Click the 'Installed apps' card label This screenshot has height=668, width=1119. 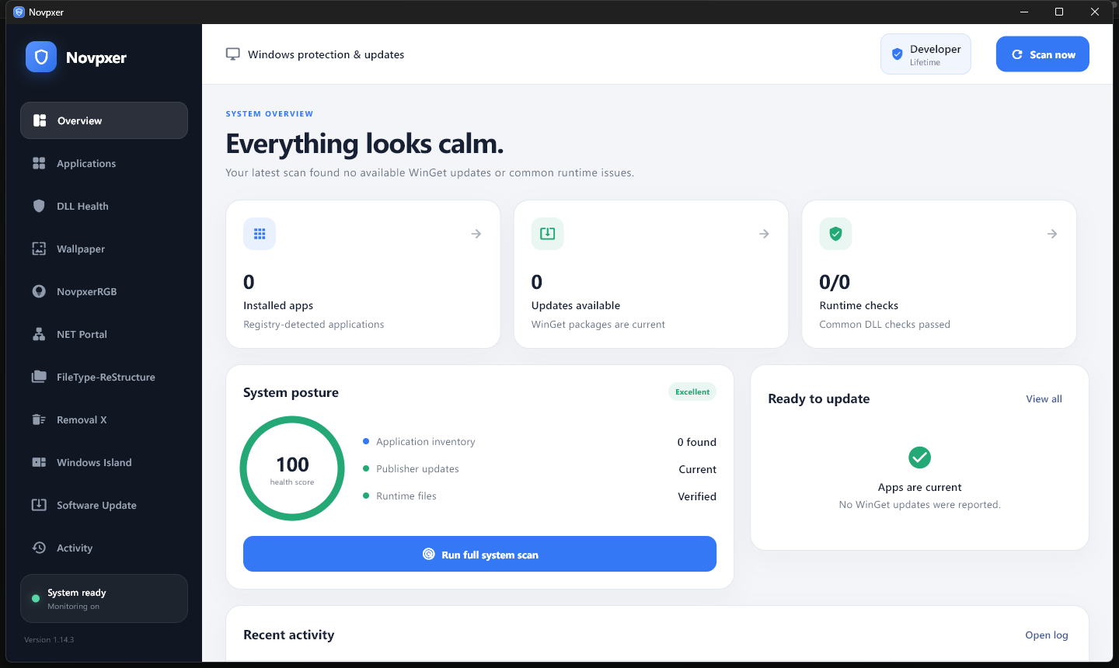(x=278, y=306)
